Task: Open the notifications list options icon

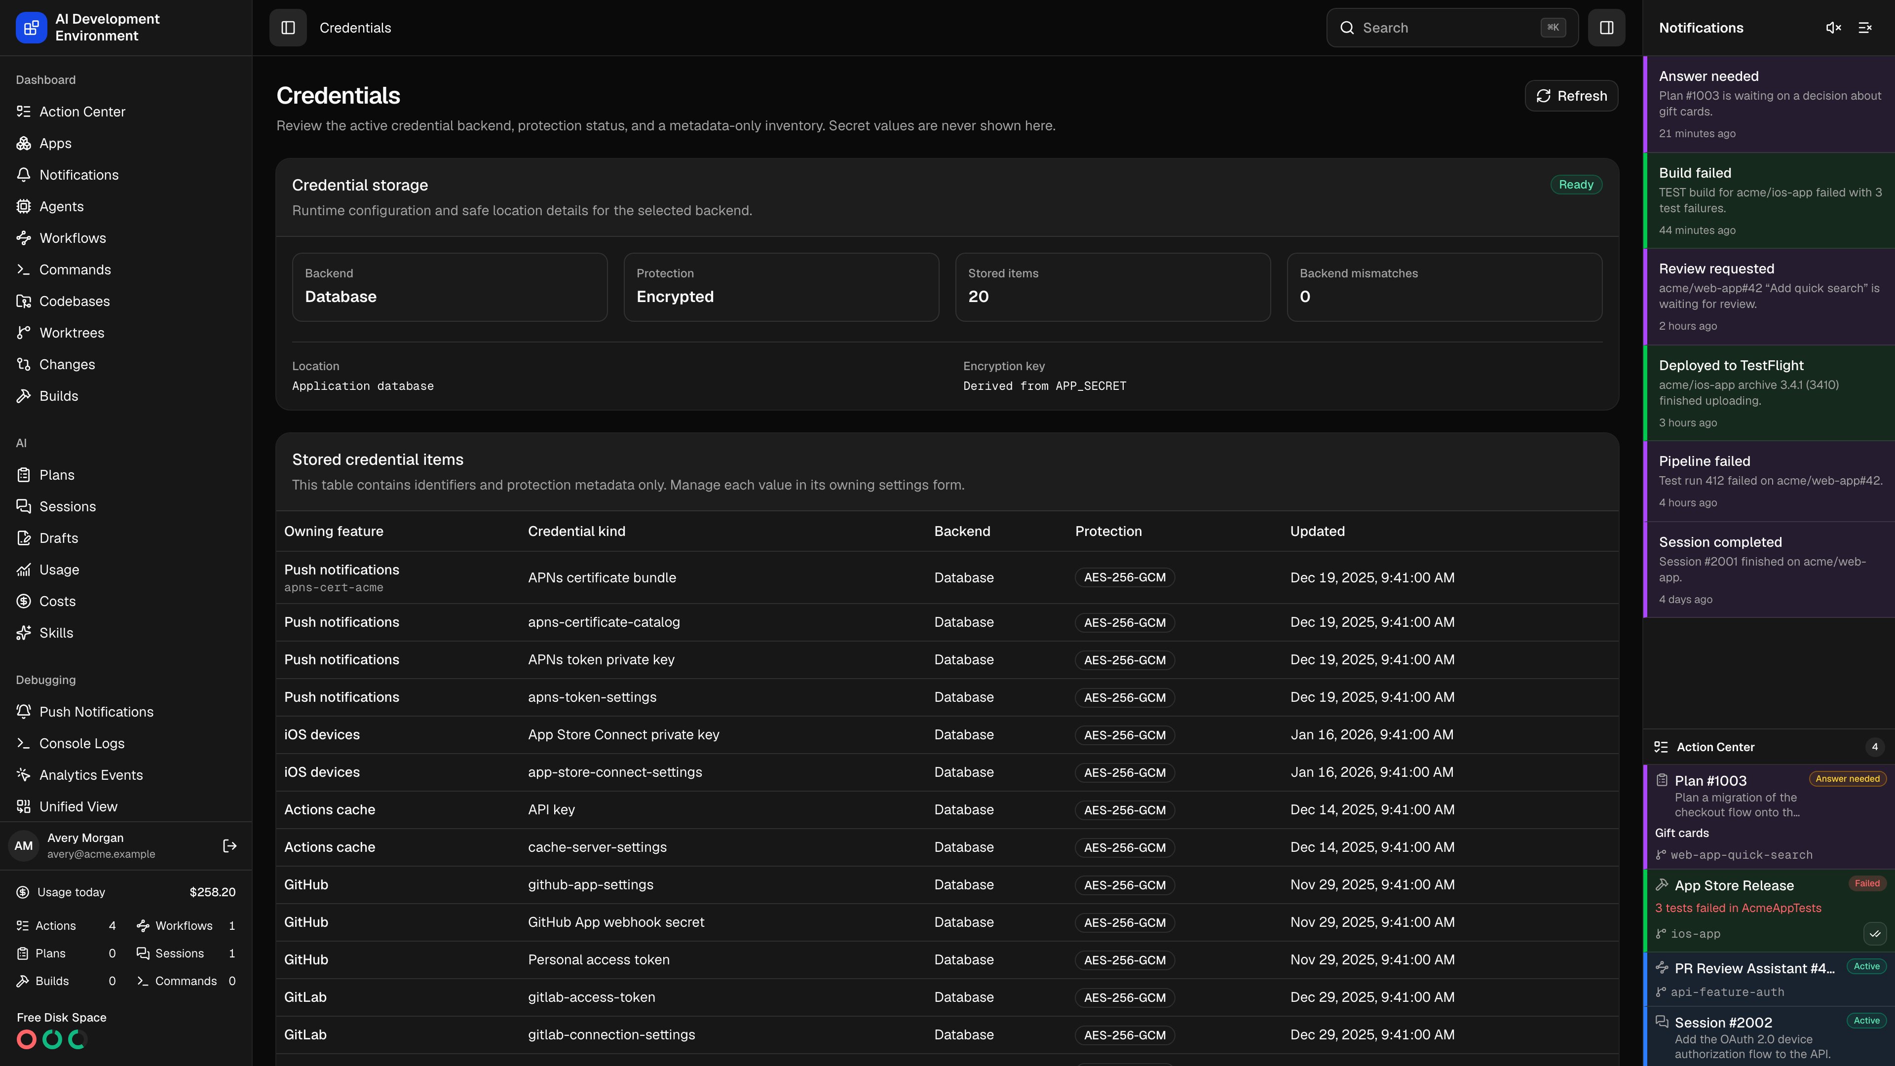Action: 1865,28
